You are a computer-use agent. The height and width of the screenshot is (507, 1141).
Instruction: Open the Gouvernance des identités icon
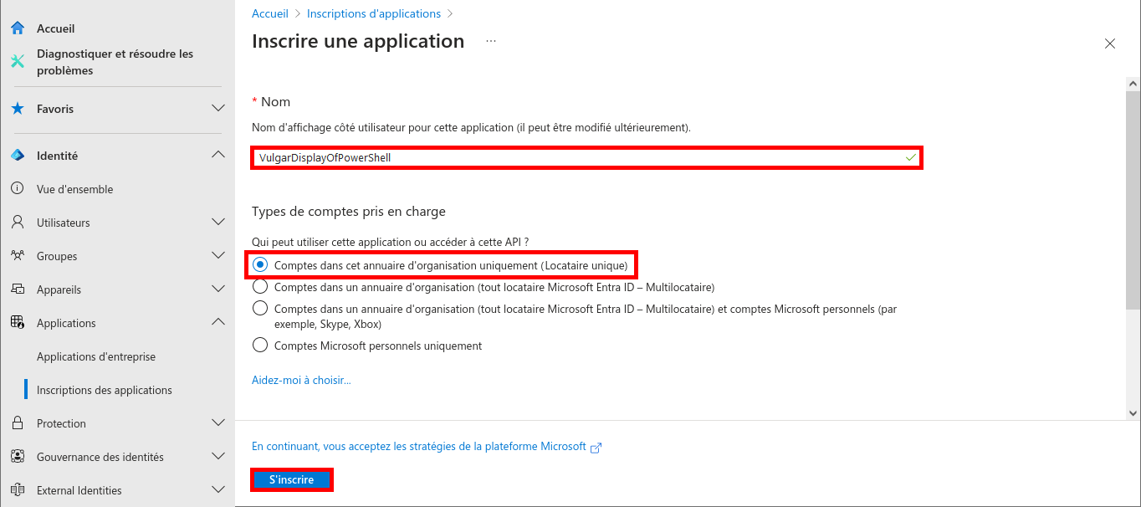pos(18,456)
